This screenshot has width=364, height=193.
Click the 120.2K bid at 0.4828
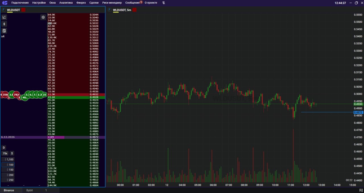pos(76,168)
